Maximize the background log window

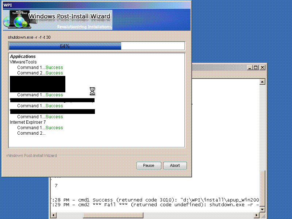pos(256,68)
